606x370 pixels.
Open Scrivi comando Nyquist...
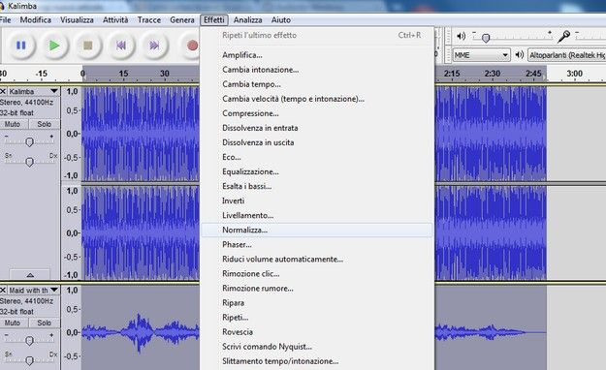(x=317, y=347)
